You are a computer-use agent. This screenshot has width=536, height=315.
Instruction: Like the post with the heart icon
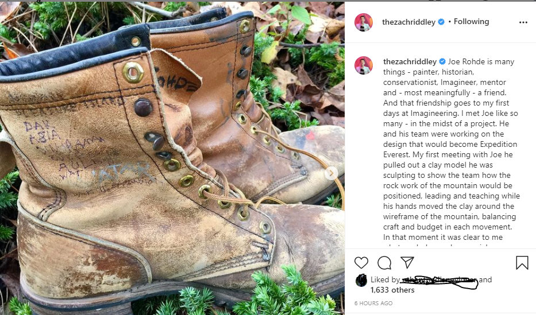pos(361,263)
